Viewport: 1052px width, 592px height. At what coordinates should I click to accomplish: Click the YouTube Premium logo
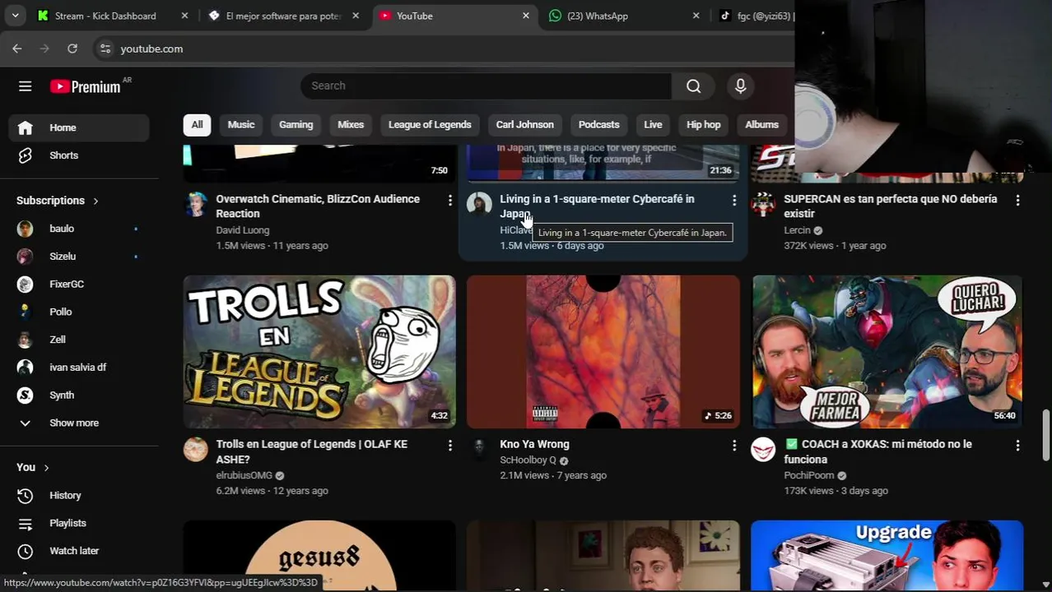tap(86, 86)
